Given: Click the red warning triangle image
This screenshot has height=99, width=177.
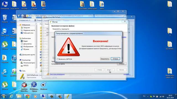Looking at the screenshot, I should click(69, 47).
